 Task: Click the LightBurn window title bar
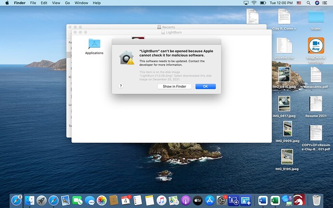(171, 32)
